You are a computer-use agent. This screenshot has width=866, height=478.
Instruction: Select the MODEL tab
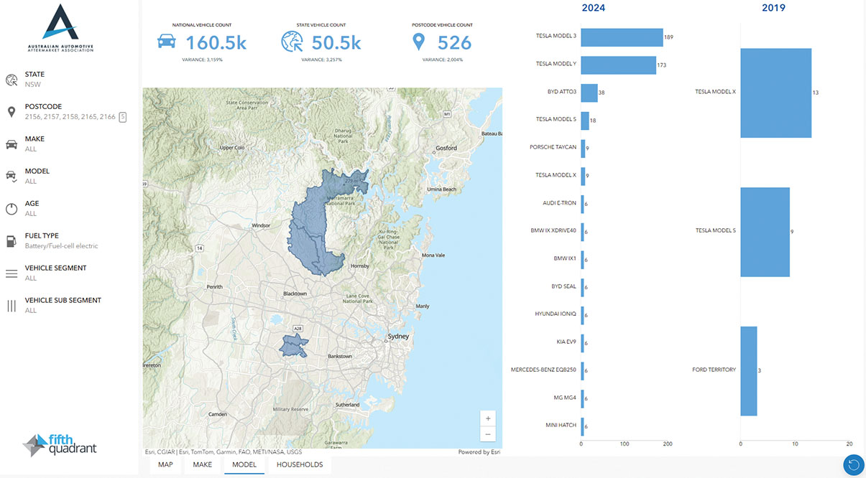[x=244, y=464]
